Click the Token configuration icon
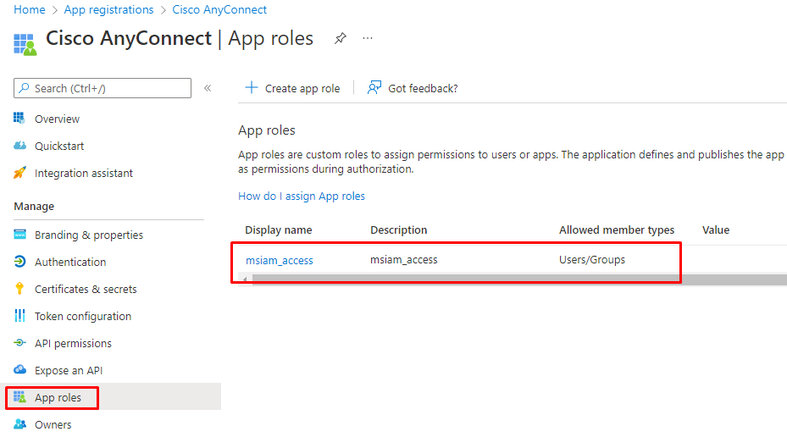 click(20, 317)
